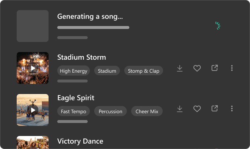Image resolution: width=250 pixels, height=149 pixels.
Task: Select the Fast Tempo tag
Action: tap(74, 111)
